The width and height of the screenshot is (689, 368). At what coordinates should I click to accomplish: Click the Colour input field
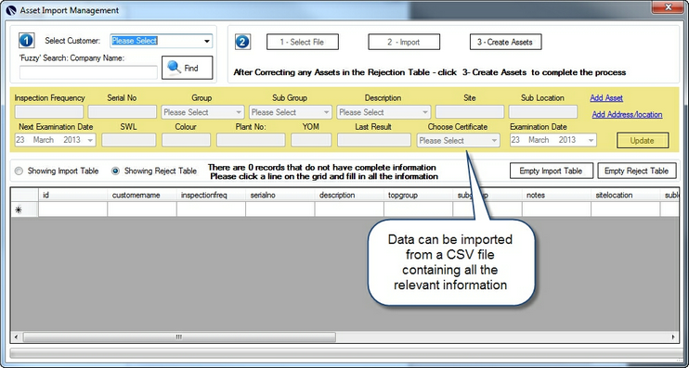(186, 140)
